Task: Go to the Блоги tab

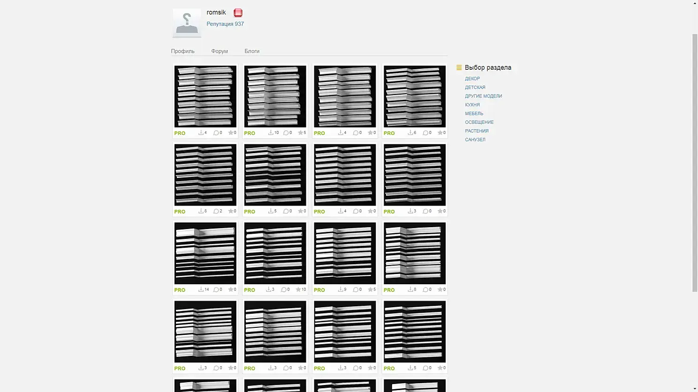Action: click(x=252, y=51)
